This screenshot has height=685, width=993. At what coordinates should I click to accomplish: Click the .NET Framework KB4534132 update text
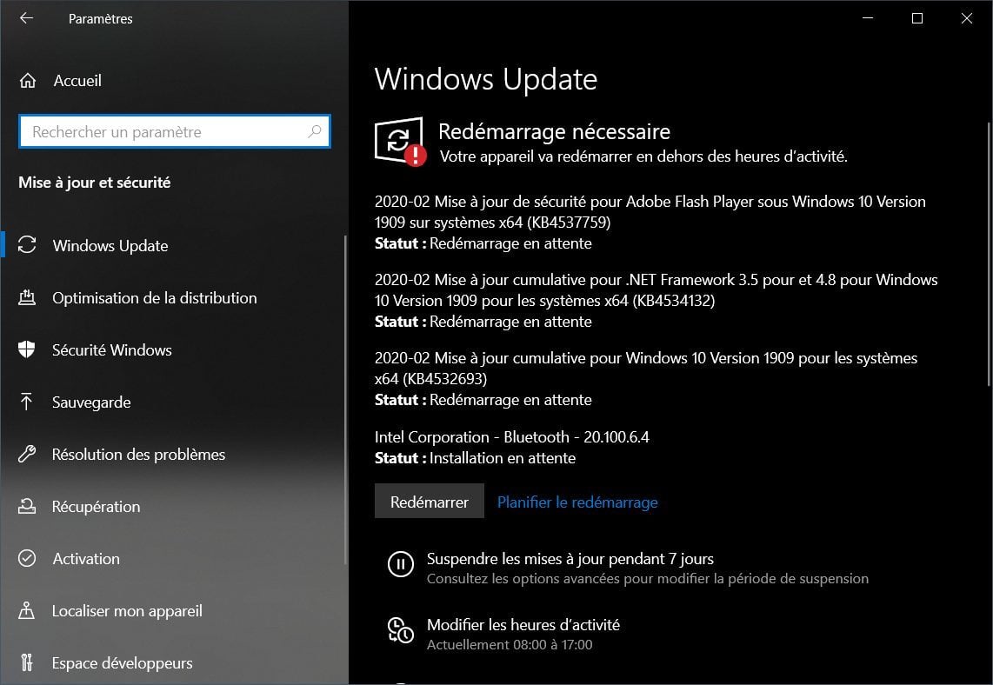point(656,290)
